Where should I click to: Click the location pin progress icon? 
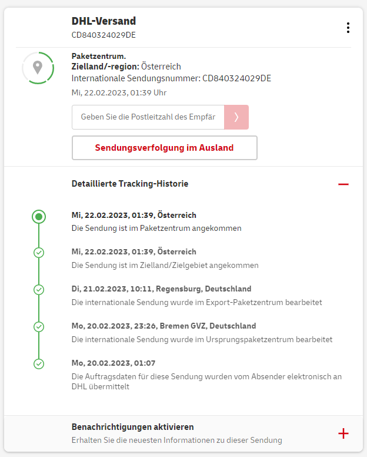tap(38, 68)
